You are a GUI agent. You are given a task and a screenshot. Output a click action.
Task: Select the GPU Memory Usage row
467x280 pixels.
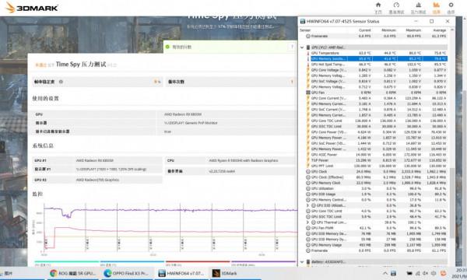(377, 245)
